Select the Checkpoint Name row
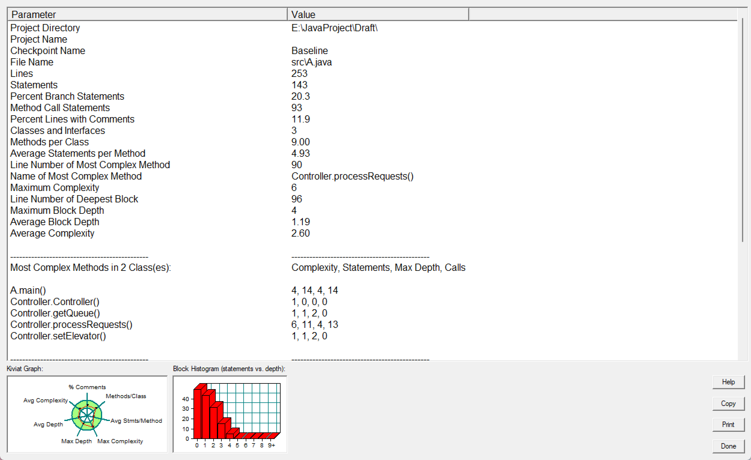751x460 pixels. point(47,50)
